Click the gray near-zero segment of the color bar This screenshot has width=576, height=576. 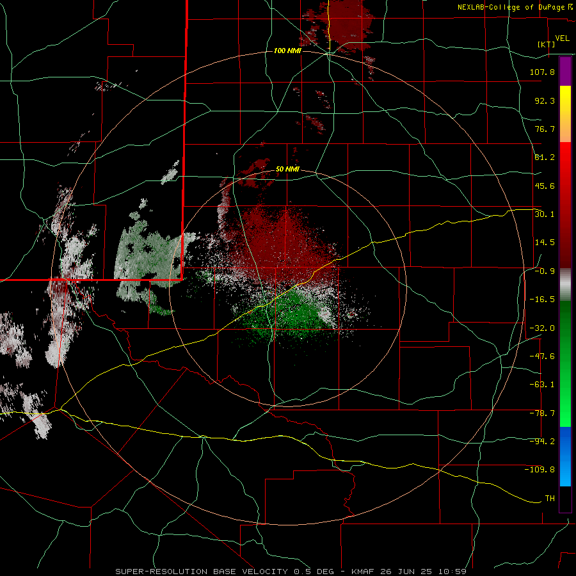(x=565, y=285)
